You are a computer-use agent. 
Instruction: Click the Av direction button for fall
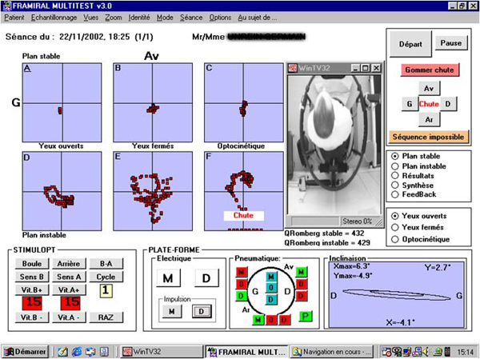[429, 88]
